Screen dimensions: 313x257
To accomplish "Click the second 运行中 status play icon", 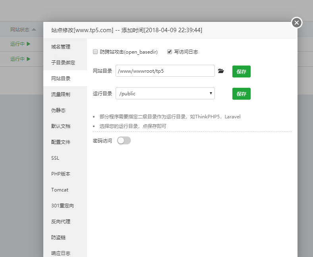I will click(x=29, y=59).
